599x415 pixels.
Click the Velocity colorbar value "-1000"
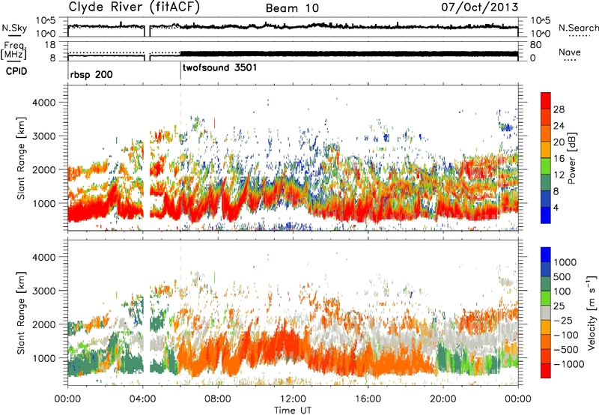tap(568, 364)
